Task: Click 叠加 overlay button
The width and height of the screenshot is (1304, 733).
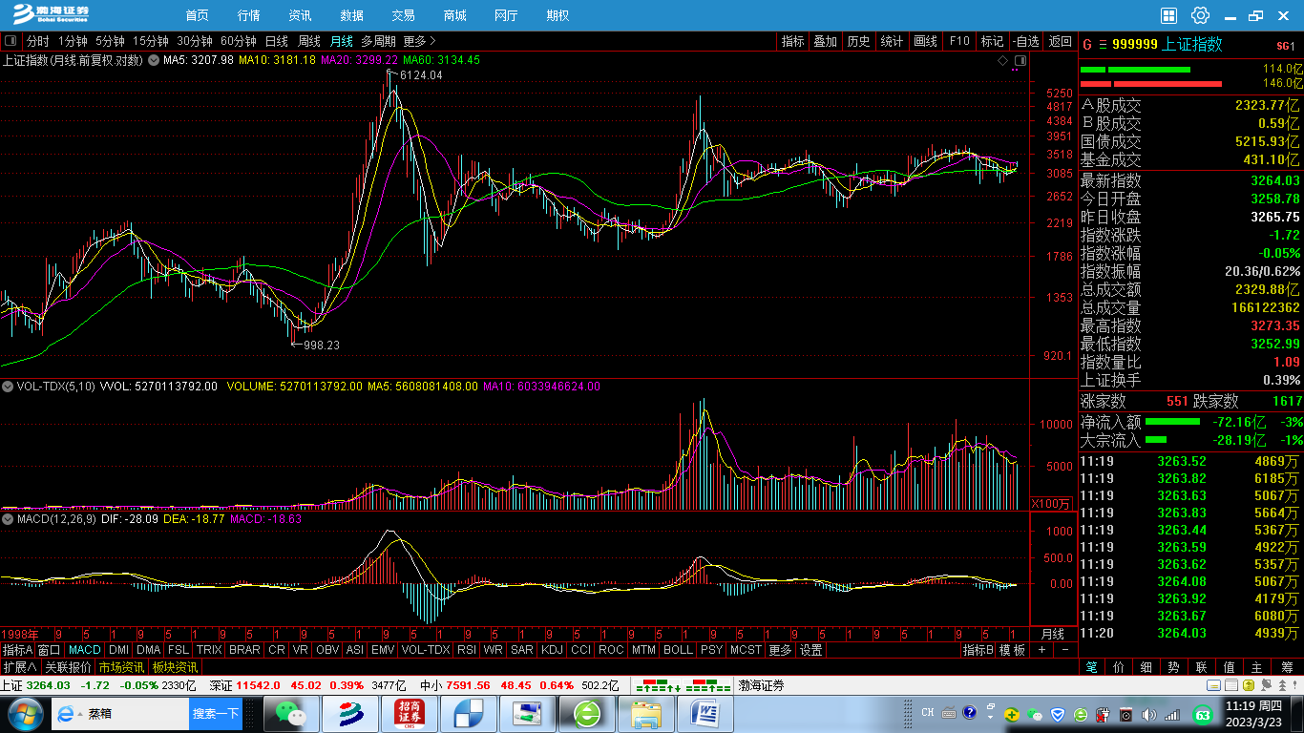Action: [x=825, y=41]
